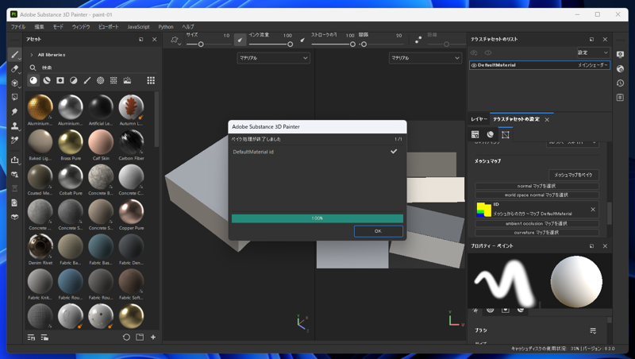Viewport: 635px width, 359px height.
Task: Select the Polygon fill tool
Action: tap(14, 97)
